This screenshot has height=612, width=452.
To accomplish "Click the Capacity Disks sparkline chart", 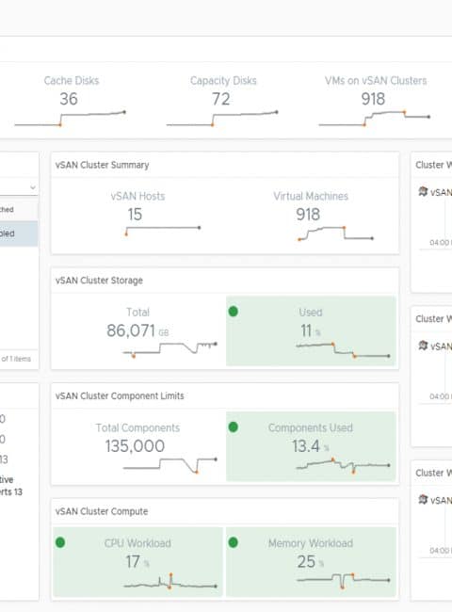I will 222,119.
